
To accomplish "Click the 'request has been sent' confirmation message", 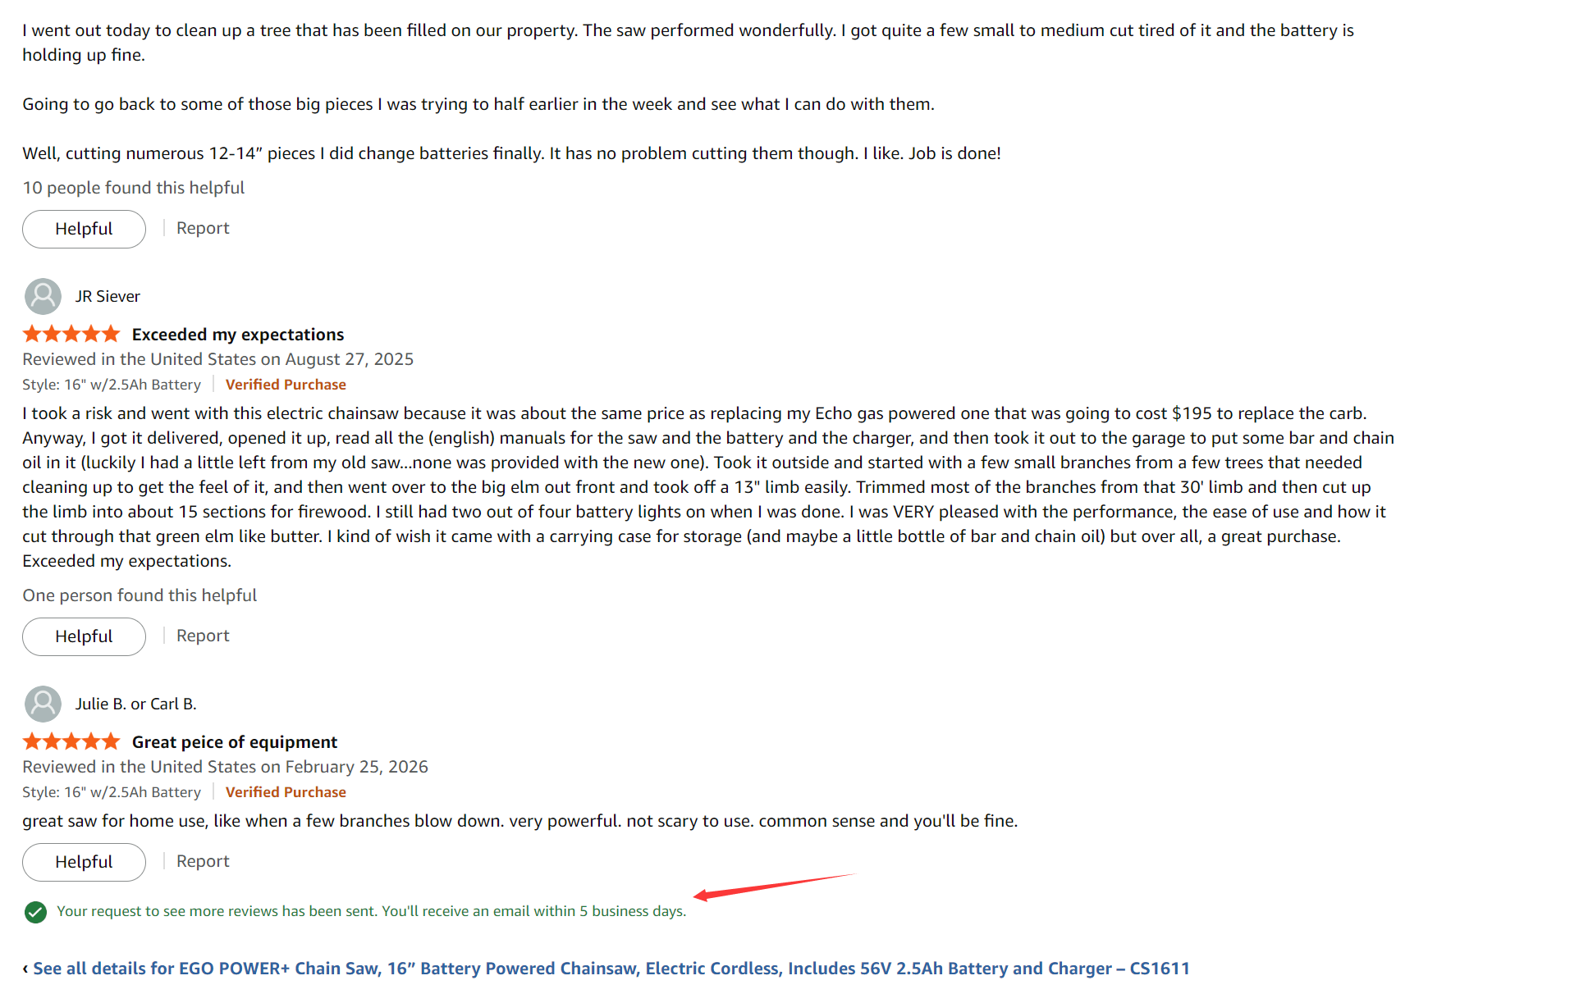I will [371, 911].
